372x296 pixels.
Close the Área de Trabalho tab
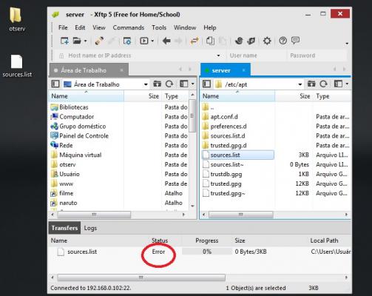[121, 70]
